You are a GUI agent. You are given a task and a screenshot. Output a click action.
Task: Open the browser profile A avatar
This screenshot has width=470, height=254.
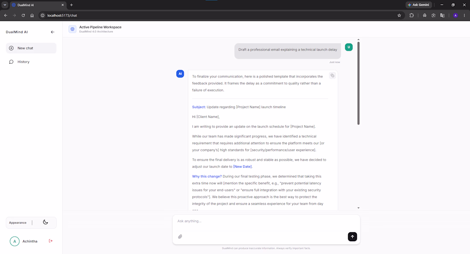point(455,15)
